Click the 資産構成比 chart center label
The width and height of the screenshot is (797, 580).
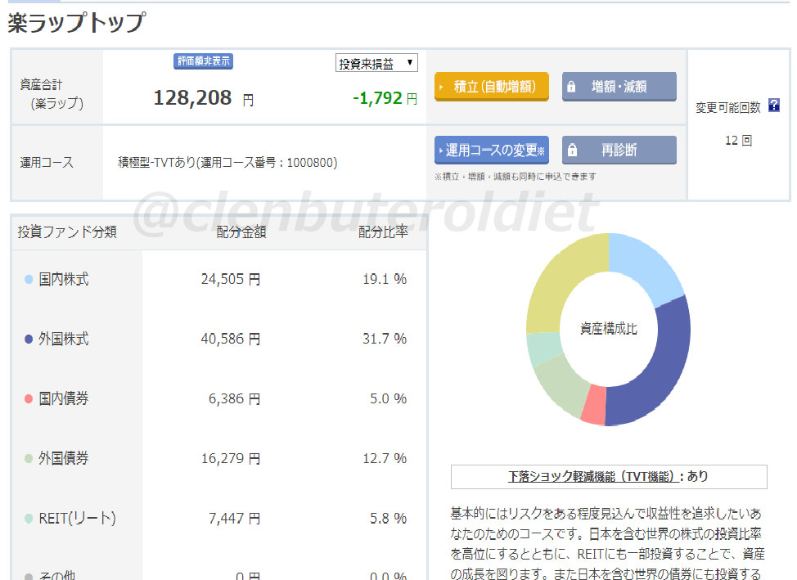click(609, 329)
